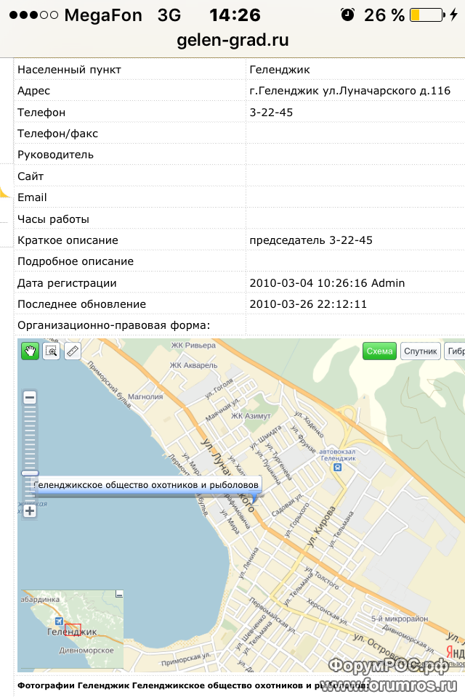
Task: Click the blue placemark pin on the map
Action: (254, 500)
